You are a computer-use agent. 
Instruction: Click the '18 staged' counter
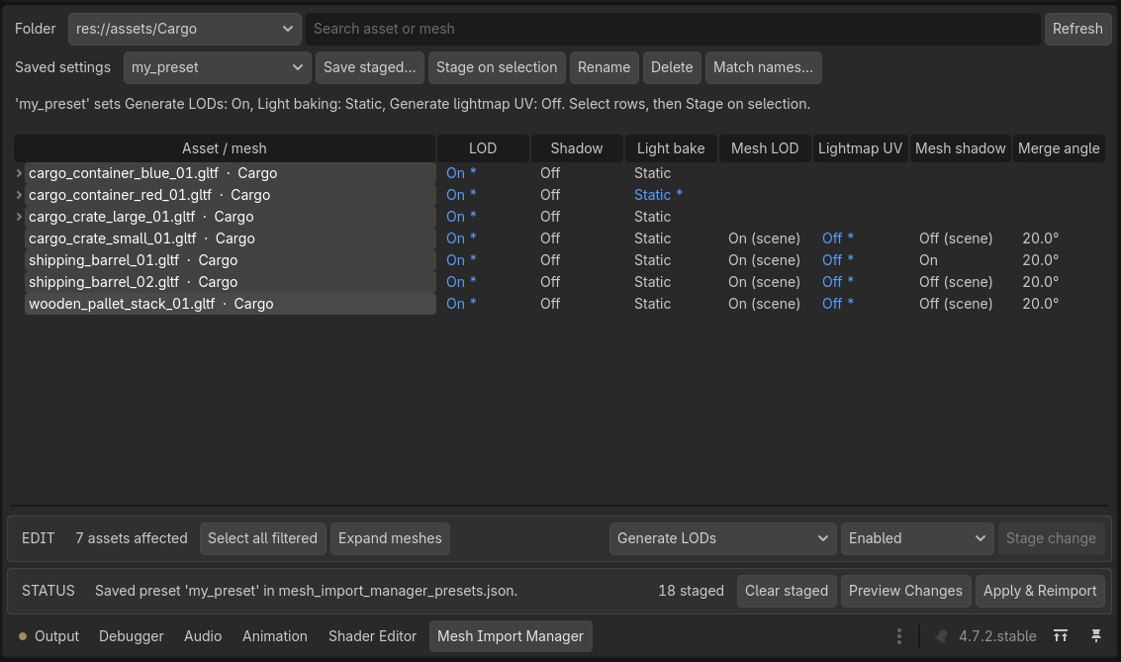pos(691,591)
